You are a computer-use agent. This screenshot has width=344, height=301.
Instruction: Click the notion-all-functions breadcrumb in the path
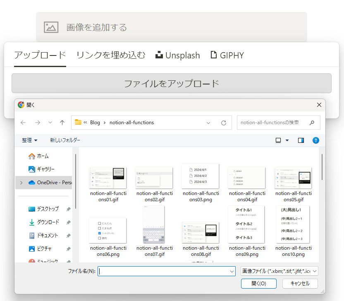click(x=131, y=123)
